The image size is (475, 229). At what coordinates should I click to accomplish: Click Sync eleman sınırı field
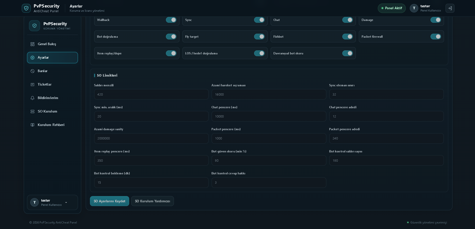pyautogui.click(x=386, y=95)
